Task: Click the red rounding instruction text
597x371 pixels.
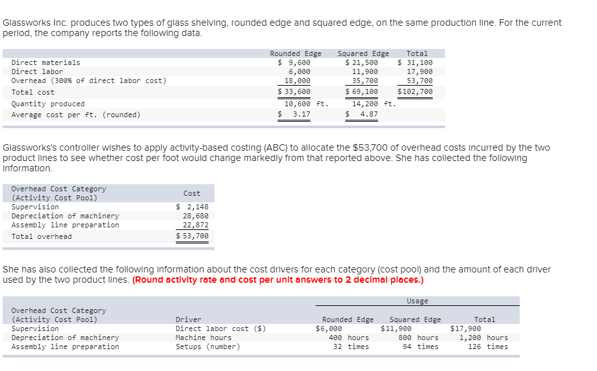Action: [278, 280]
